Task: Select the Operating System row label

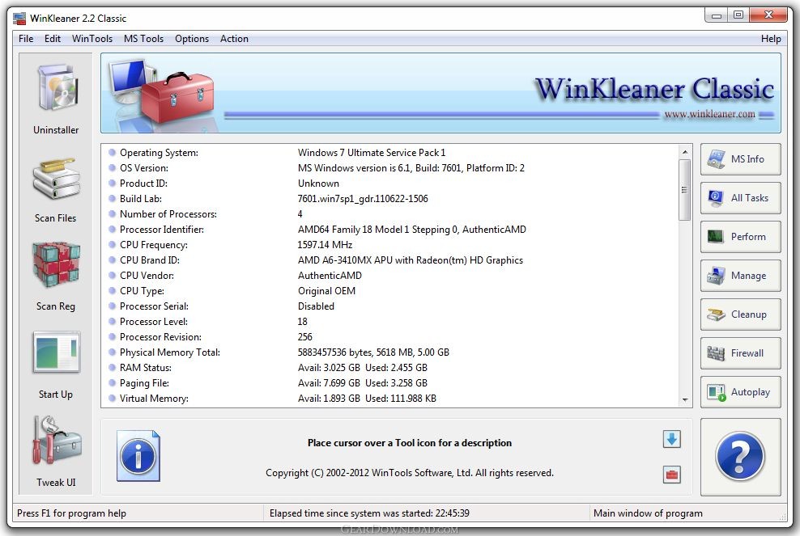Action: pyautogui.click(x=159, y=153)
